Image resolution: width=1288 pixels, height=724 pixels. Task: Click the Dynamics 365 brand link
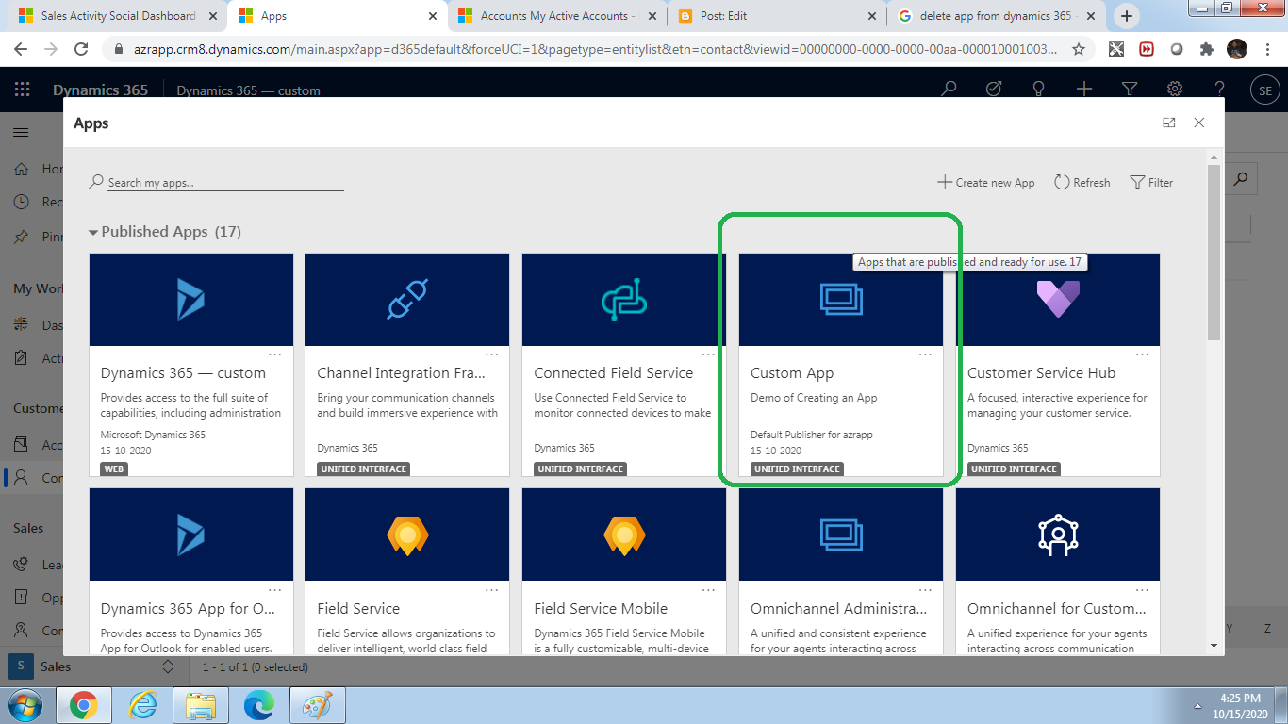pos(100,90)
